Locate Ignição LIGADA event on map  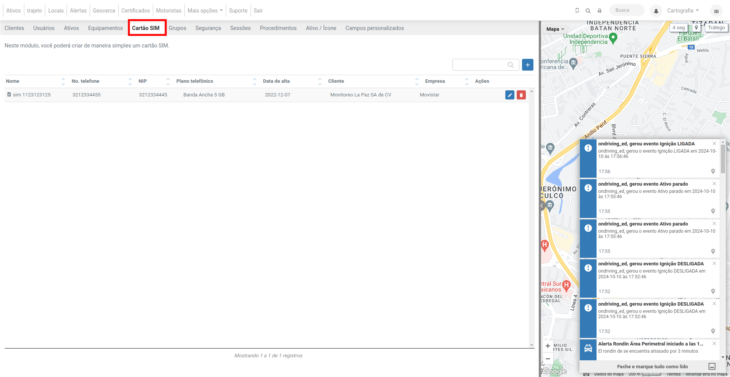point(713,172)
